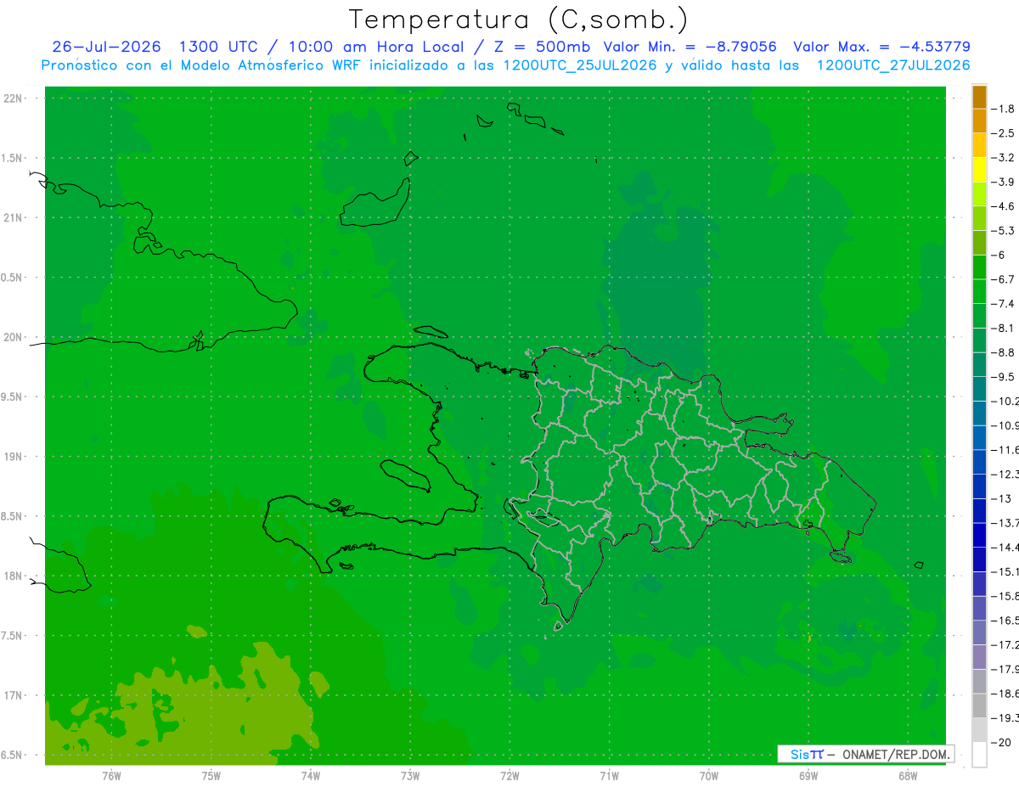Click the white colorbar box below -20

pyautogui.click(x=979, y=755)
